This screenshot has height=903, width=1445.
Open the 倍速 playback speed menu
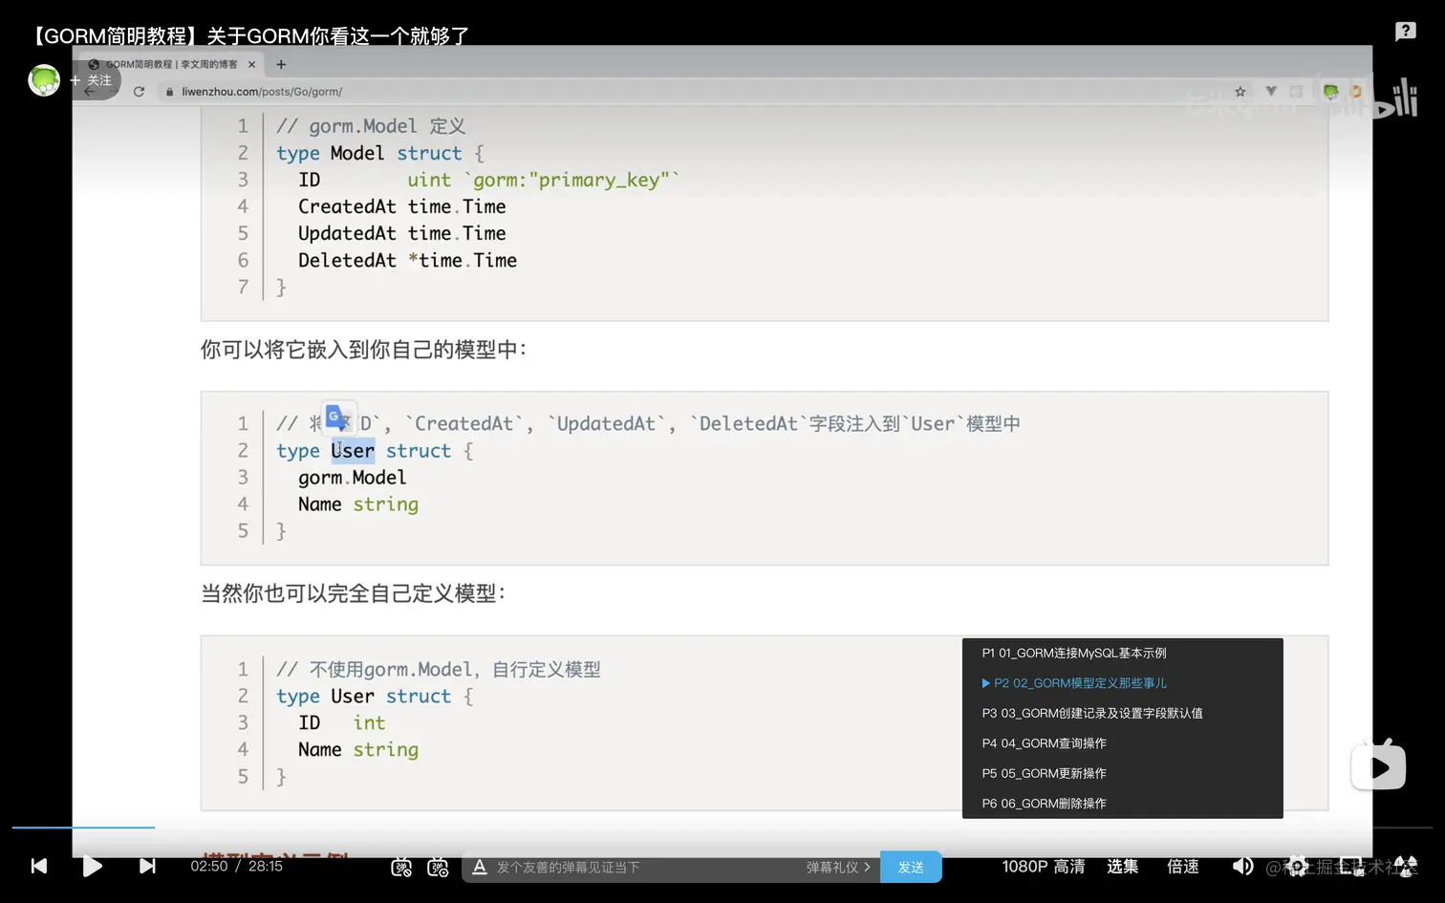tap(1182, 867)
